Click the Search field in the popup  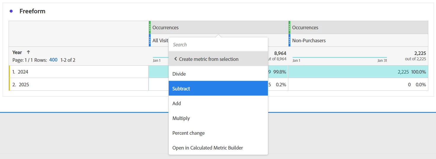(x=218, y=45)
